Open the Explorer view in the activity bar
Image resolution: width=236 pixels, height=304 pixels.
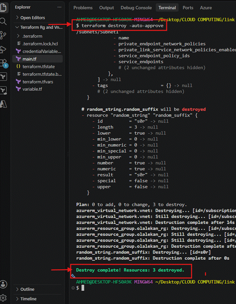pyautogui.click(x=3, y=8)
